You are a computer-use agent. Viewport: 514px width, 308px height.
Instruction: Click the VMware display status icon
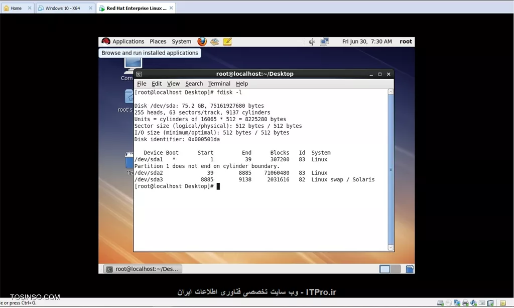[x=490, y=303]
